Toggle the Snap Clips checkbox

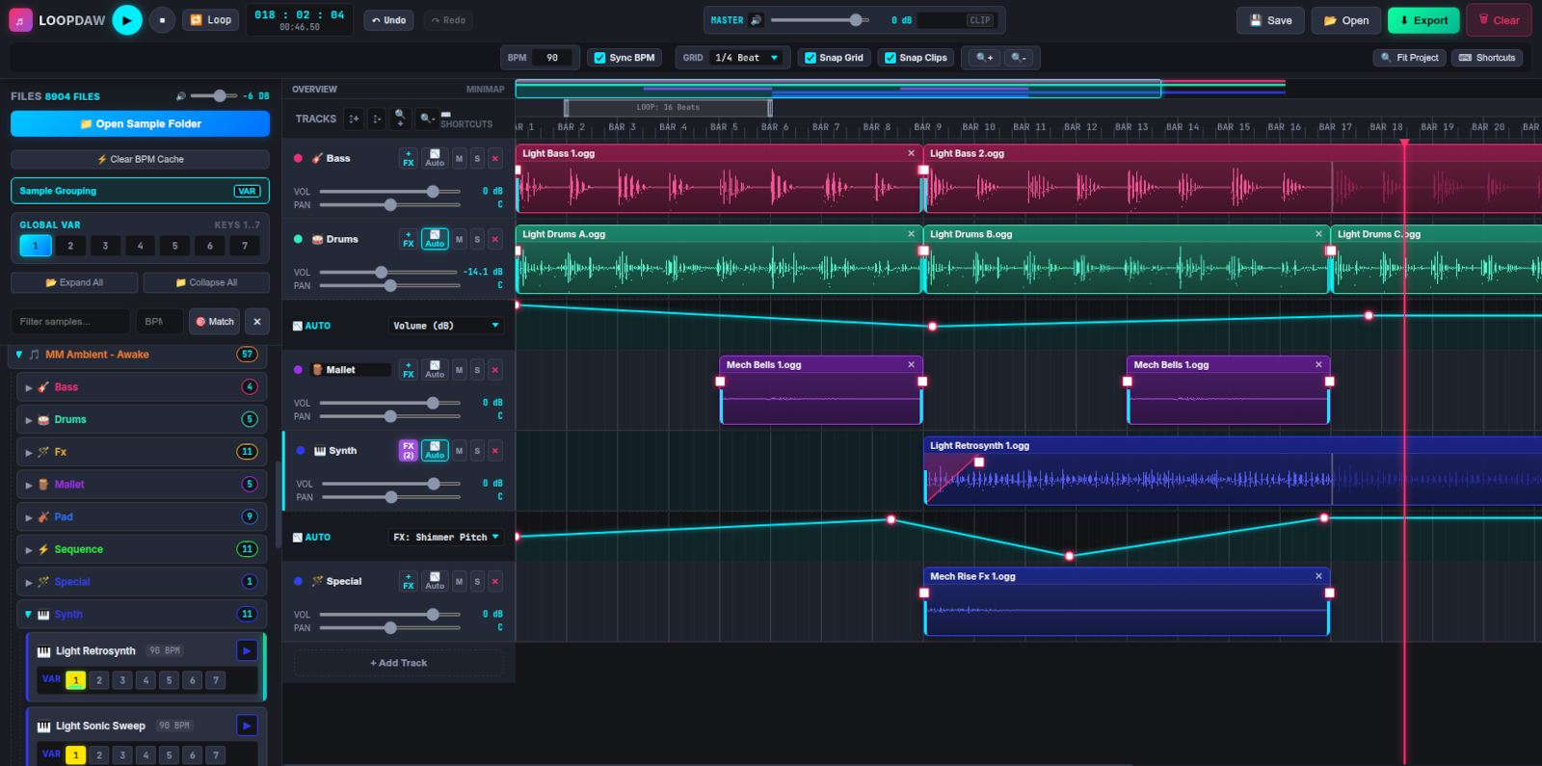click(x=890, y=58)
